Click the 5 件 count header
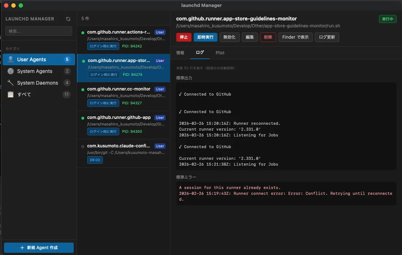 pos(85,19)
